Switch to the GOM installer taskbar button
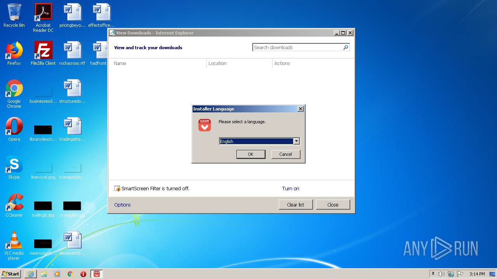Viewport: 497px width, 279px height. [x=97, y=274]
